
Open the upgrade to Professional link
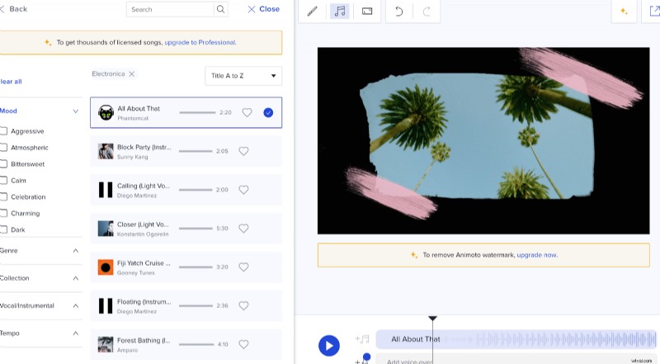coord(200,42)
